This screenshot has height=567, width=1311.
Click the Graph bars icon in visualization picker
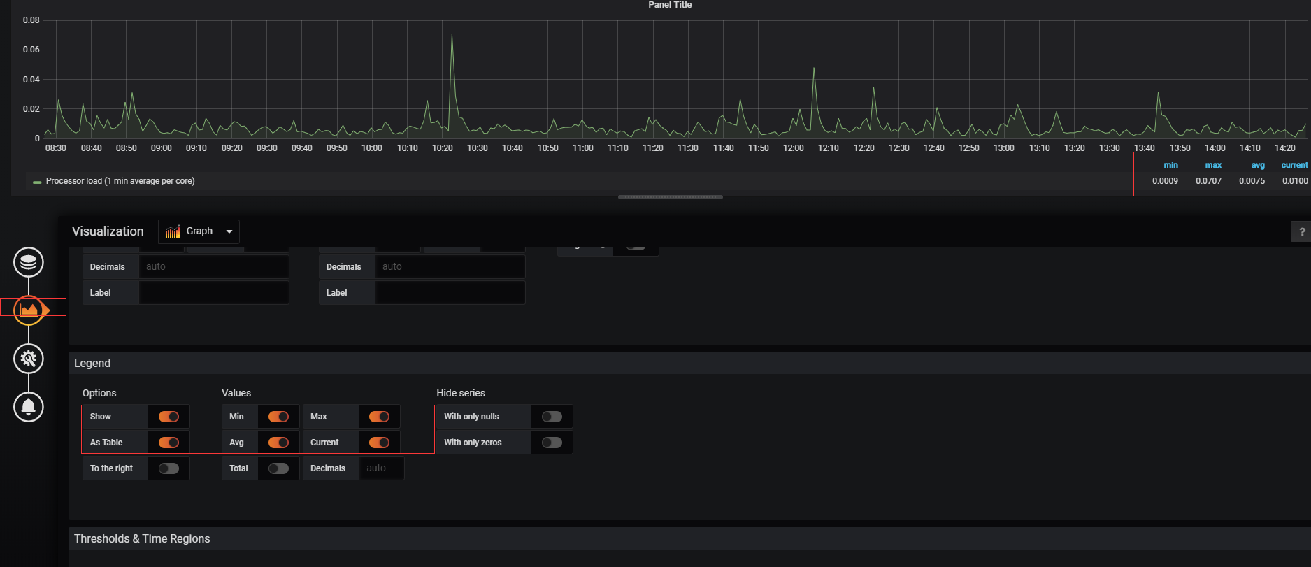pos(173,231)
